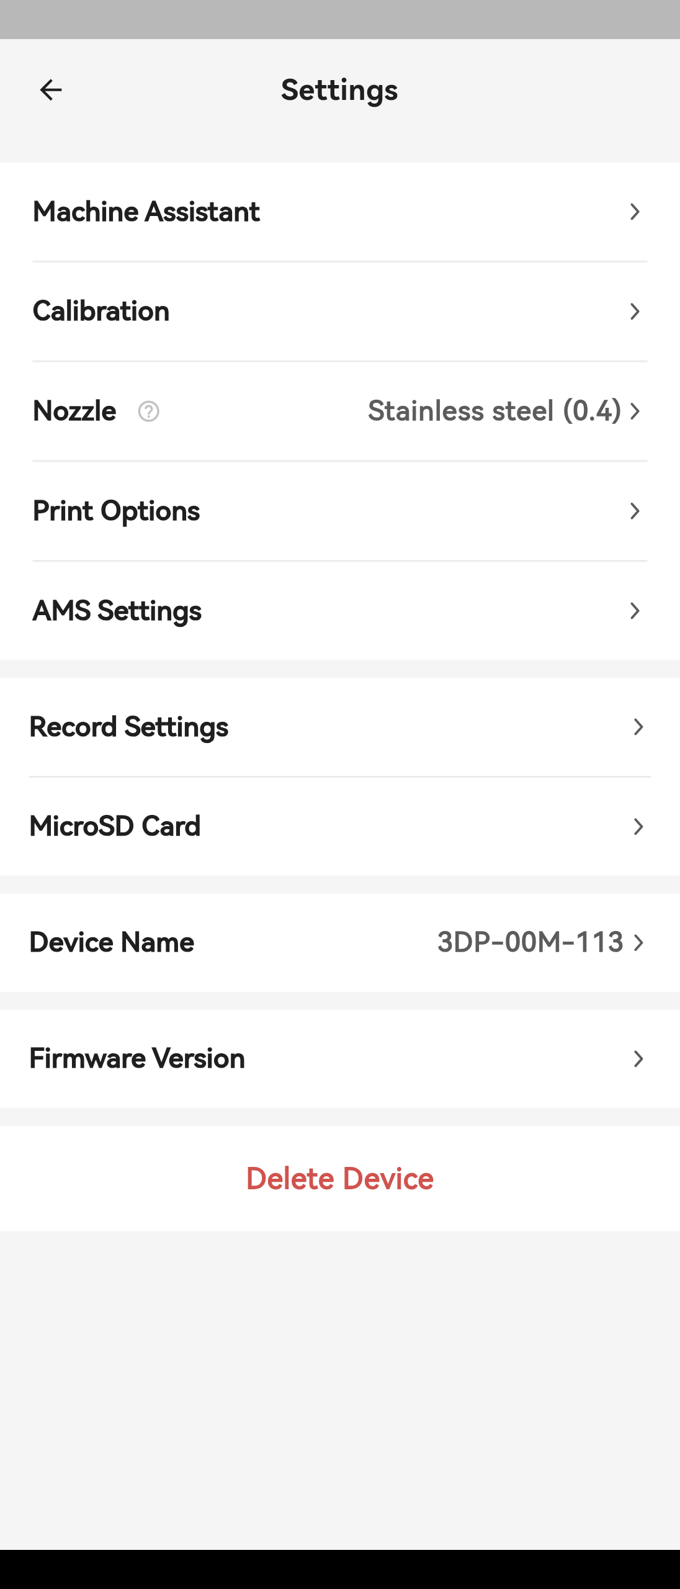Click the chevron on the Nozzle row
Screen dimensions: 680x1589
tap(635, 411)
